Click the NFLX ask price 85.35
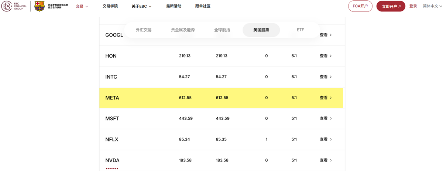Image resolution: width=443 pixels, height=171 pixels. (221, 140)
